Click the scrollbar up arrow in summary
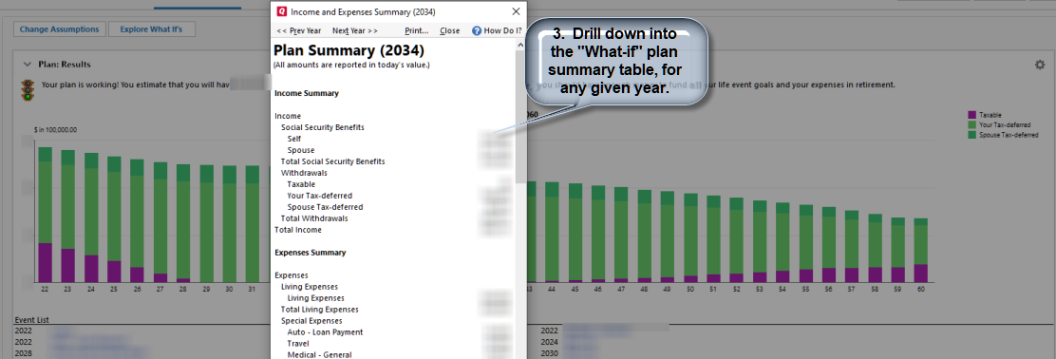1056x359 pixels. pos(520,46)
